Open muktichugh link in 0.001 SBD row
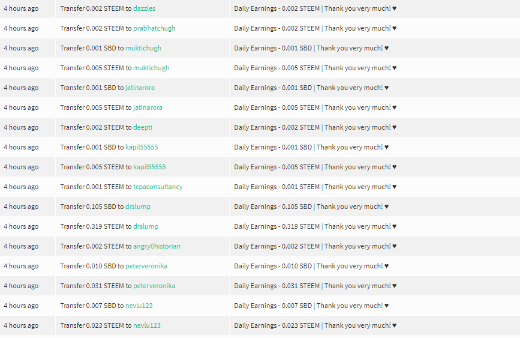Image resolution: width=520 pixels, height=338 pixels. point(143,48)
